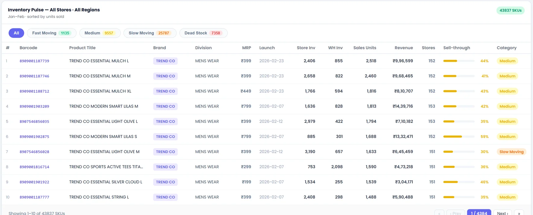Select the All filter tab
The height and width of the screenshot is (215, 533).
coord(16,33)
